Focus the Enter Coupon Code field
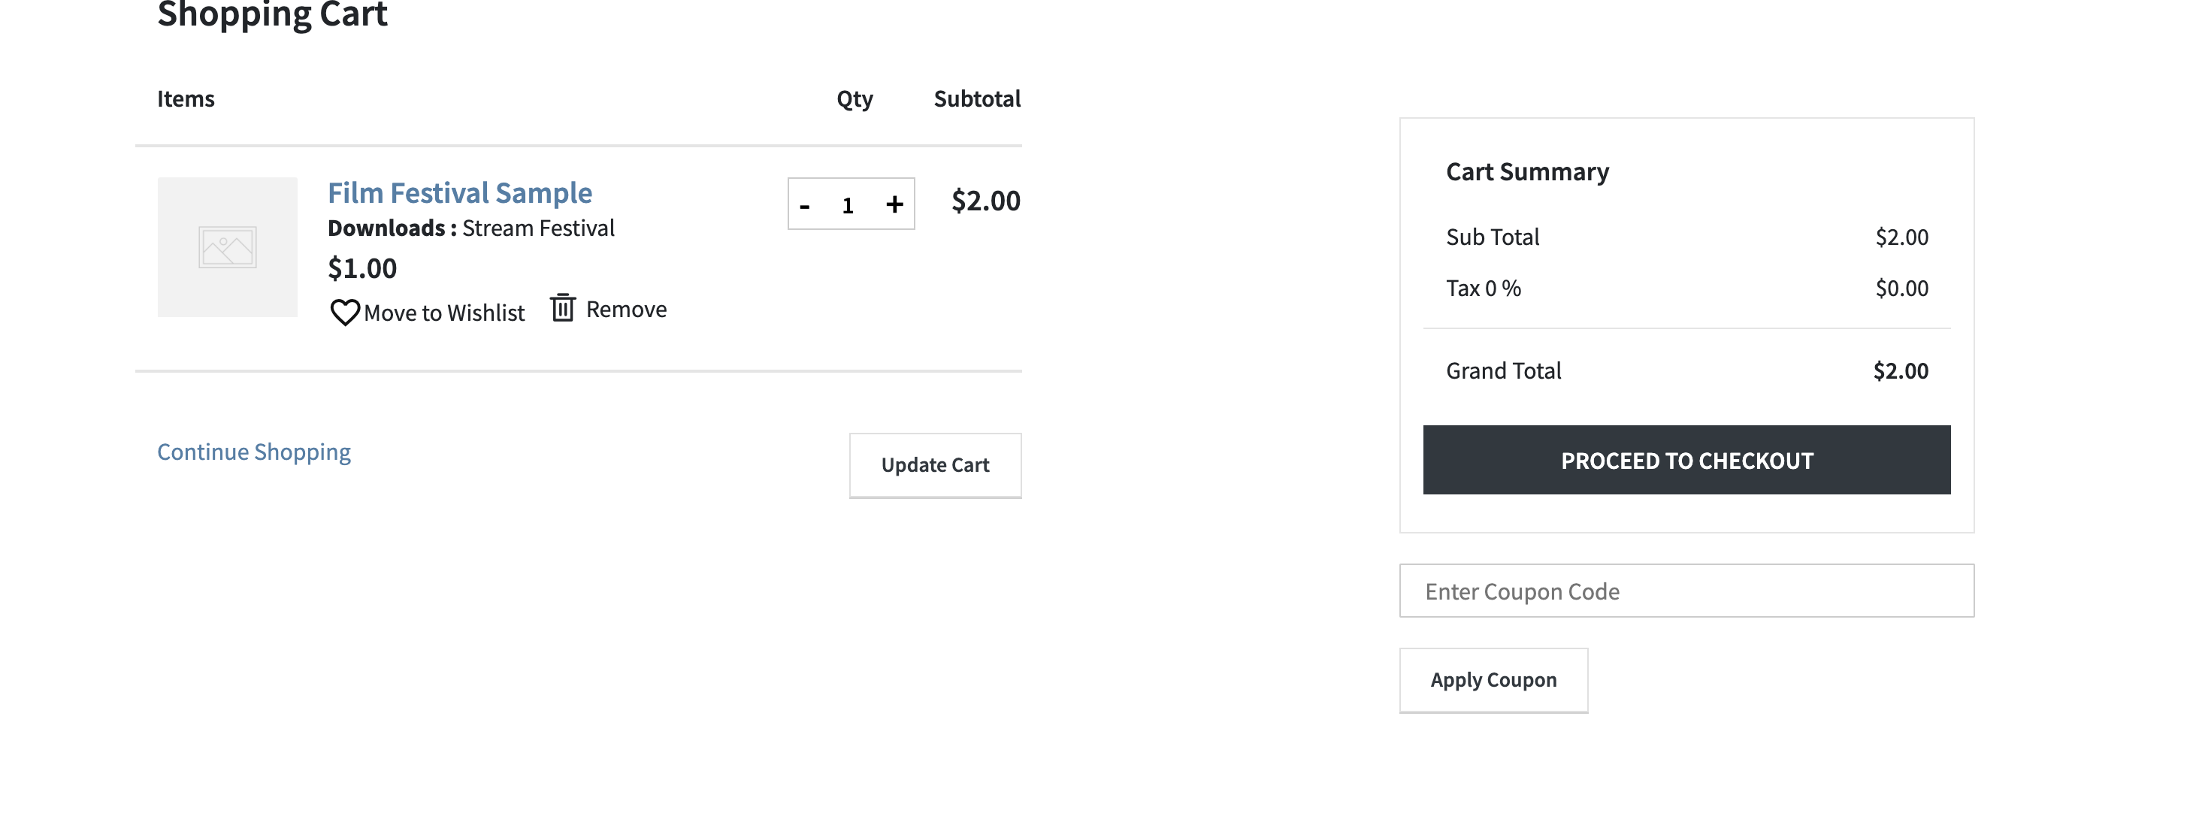 1686,591
